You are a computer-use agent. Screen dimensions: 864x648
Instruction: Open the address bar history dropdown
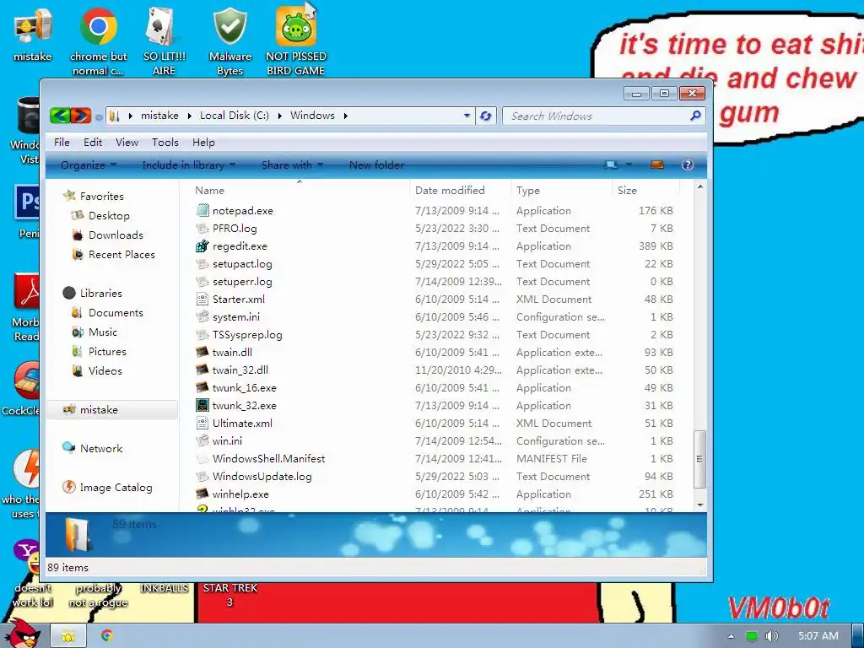point(467,116)
